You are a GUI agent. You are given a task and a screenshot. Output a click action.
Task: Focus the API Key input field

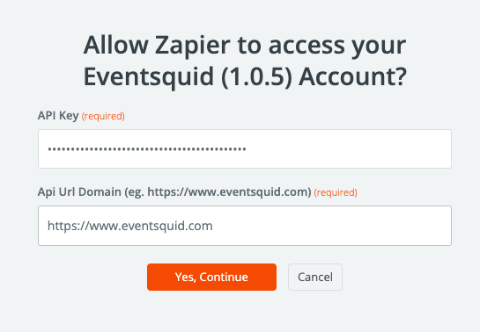(245, 149)
